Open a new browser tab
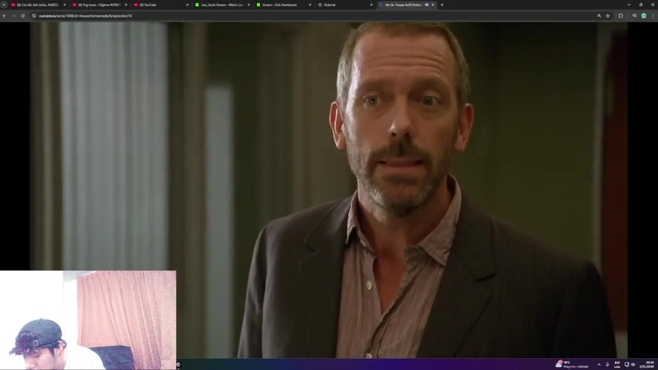This screenshot has height=370, width=658. [442, 5]
